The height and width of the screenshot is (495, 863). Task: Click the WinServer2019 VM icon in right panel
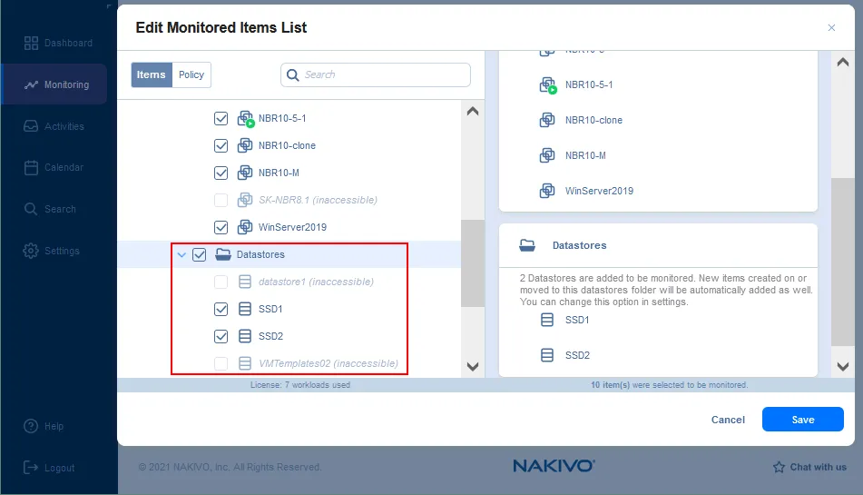pos(547,191)
